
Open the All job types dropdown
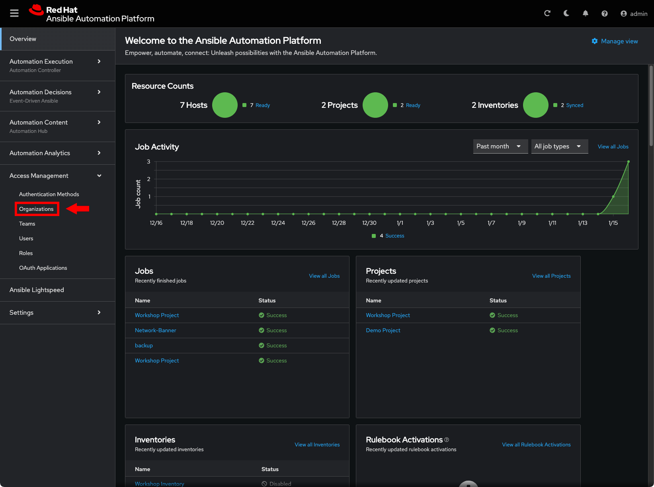[x=560, y=146]
